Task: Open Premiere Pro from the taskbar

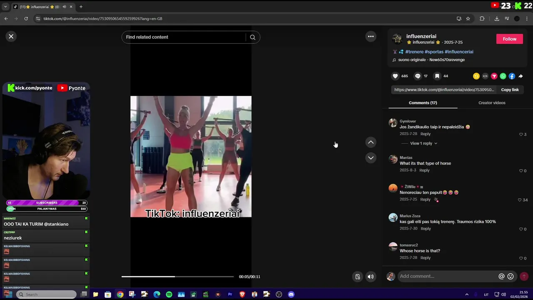Action: 230,295
